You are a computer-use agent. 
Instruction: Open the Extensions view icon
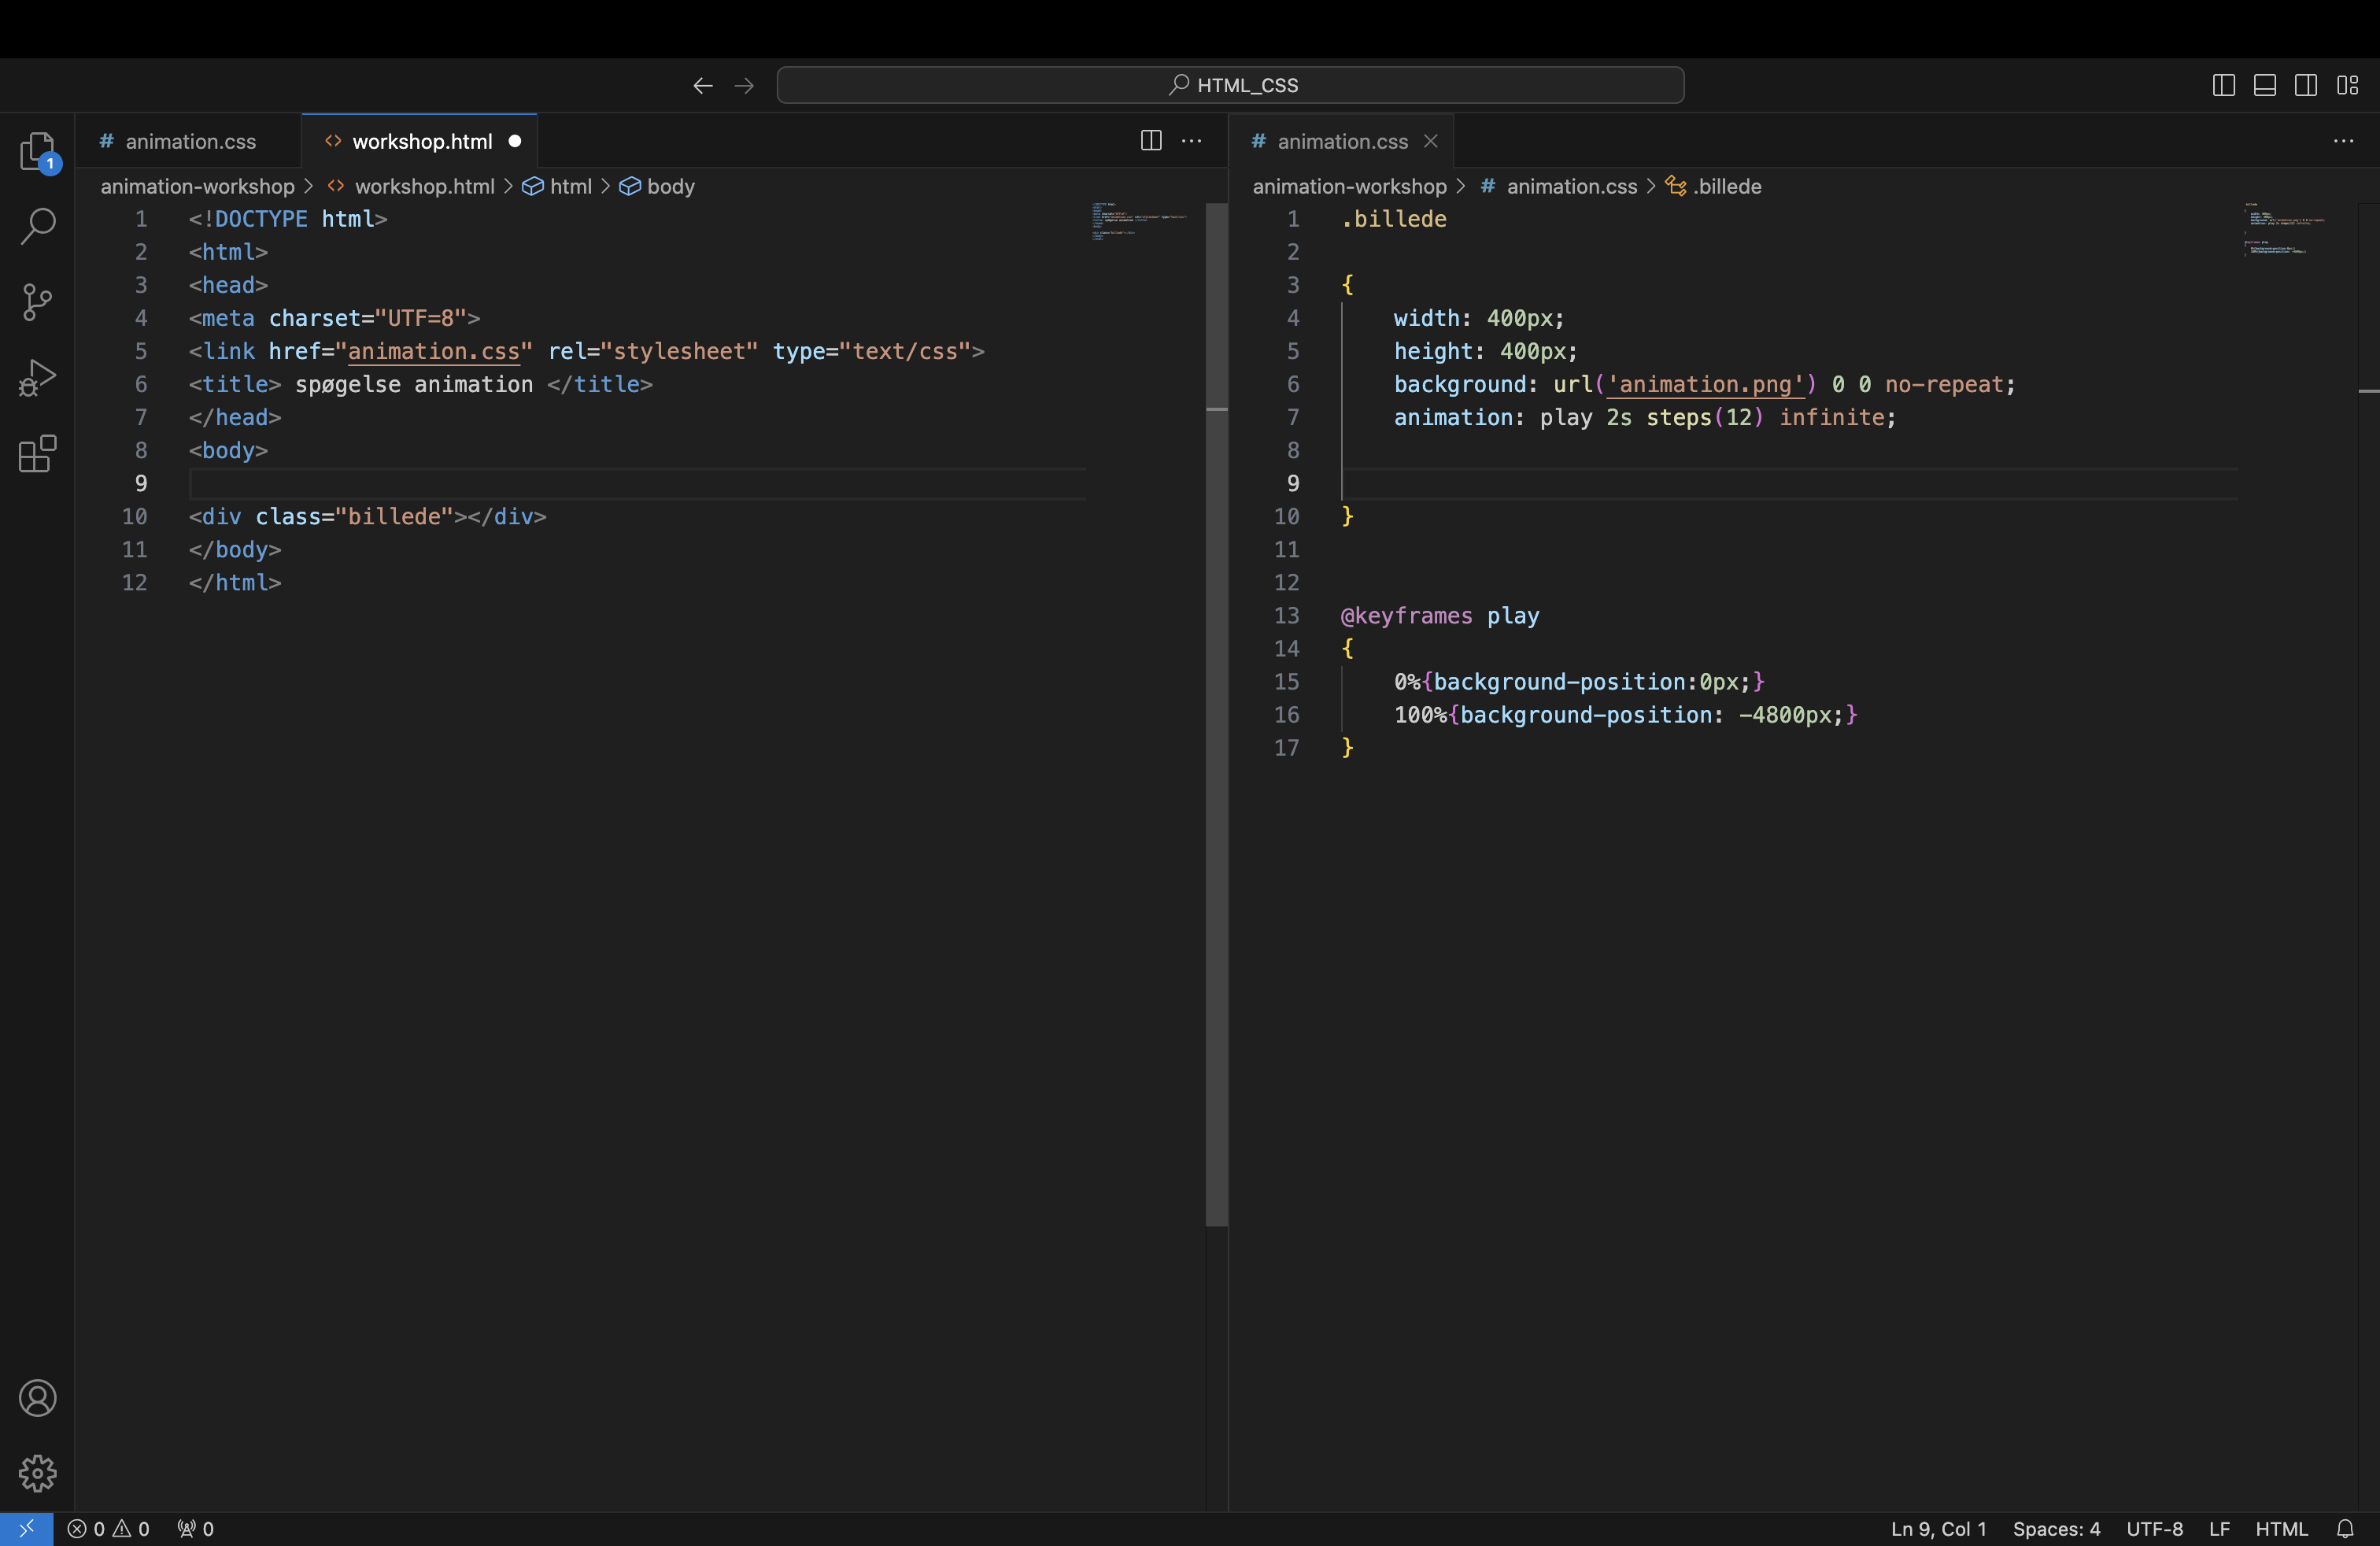38,454
